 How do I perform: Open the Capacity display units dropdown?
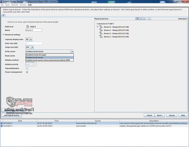[31, 39]
